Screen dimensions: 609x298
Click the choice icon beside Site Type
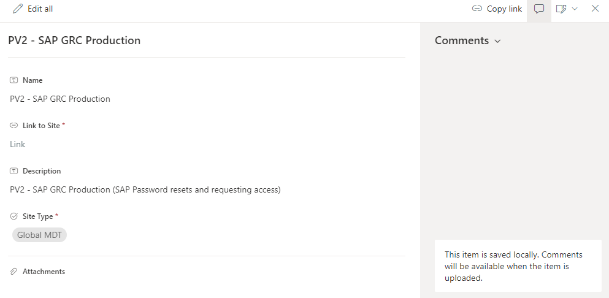click(14, 216)
